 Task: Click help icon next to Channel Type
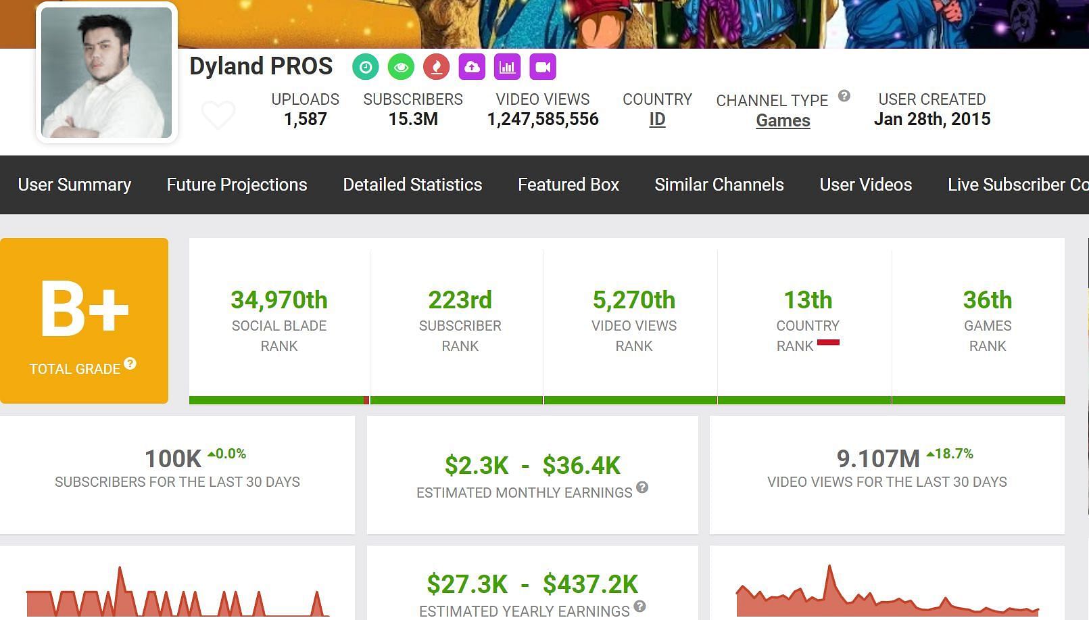(x=844, y=96)
